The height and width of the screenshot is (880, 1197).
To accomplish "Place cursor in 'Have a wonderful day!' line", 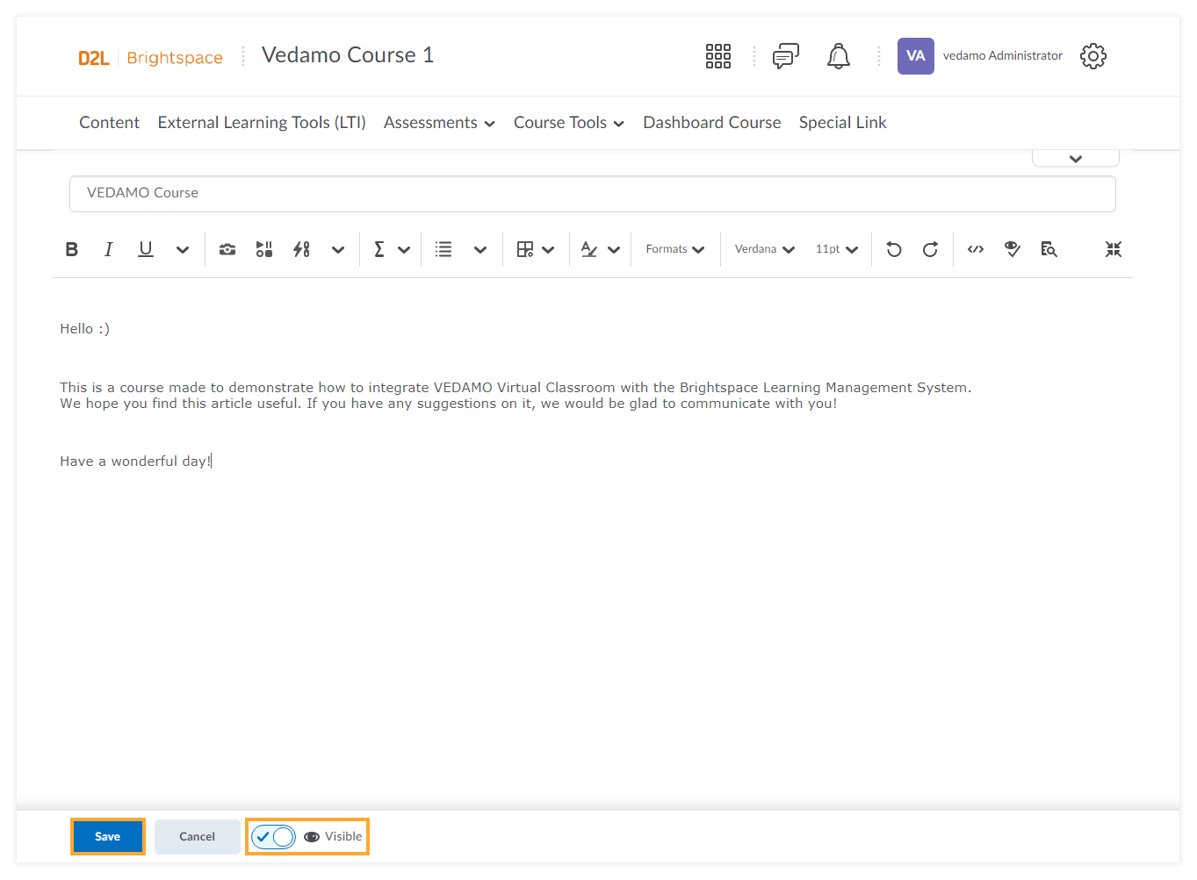I will [x=135, y=461].
